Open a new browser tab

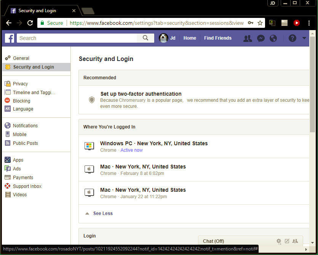88,11
